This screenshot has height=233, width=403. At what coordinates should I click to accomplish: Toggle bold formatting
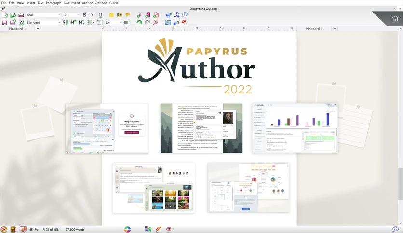[x=84, y=15]
